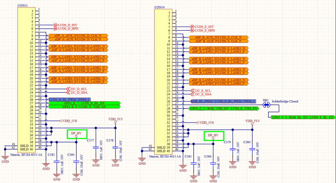The width and height of the screenshot is (336, 183).
Task: Click GND symbol on CON14 SHLD pins 41/42
Action: [x=142, y=162]
